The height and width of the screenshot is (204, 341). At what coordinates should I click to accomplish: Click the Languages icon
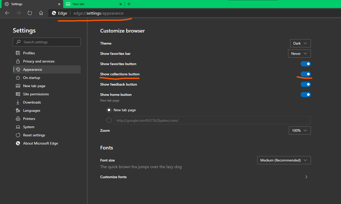(18, 110)
